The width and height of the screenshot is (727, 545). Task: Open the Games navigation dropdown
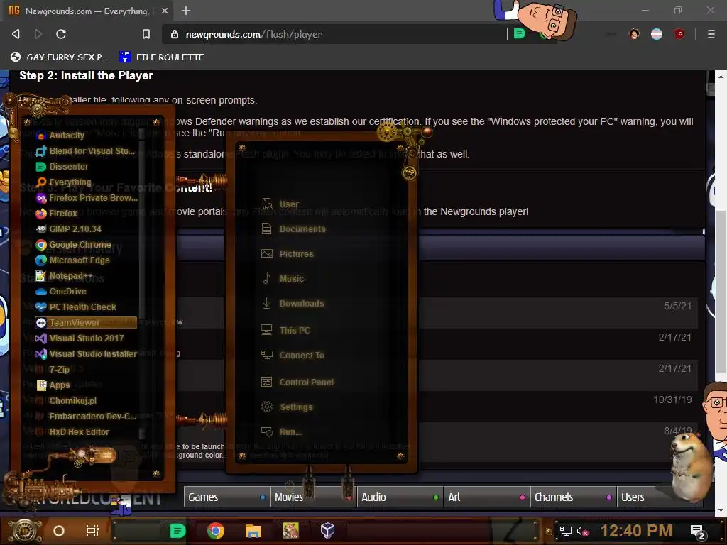pos(226,497)
